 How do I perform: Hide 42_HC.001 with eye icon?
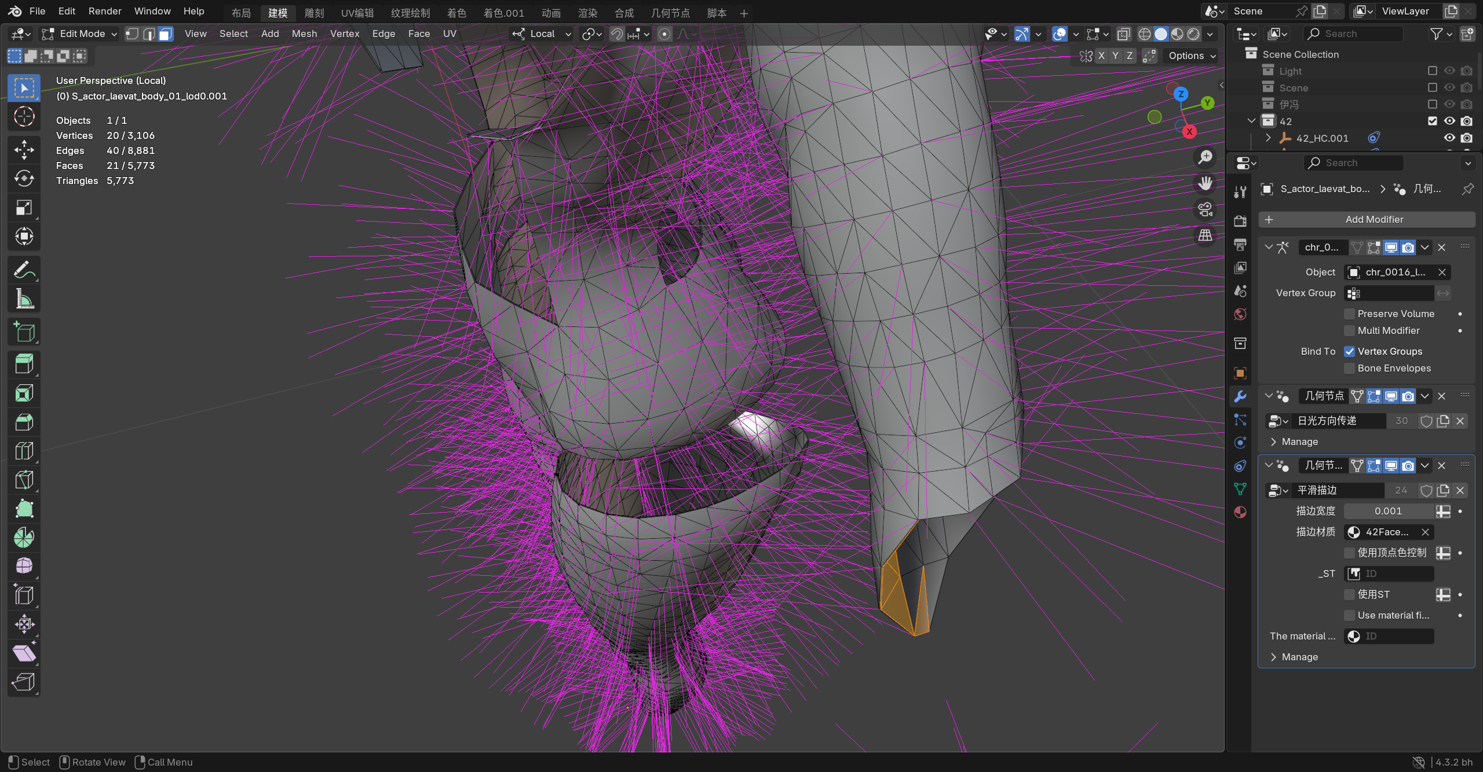(x=1449, y=138)
